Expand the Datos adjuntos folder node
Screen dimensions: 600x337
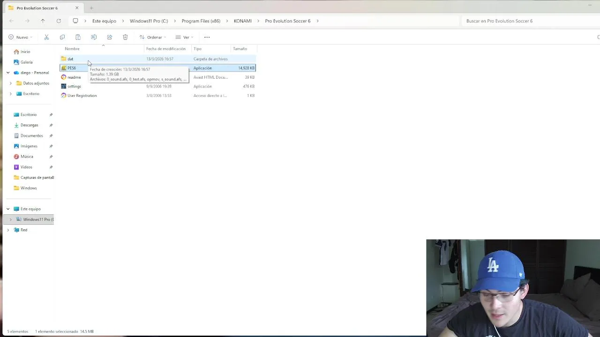click(x=11, y=83)
